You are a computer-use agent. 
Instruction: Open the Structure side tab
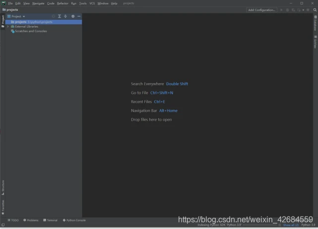coord(3,187)
